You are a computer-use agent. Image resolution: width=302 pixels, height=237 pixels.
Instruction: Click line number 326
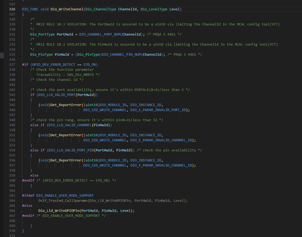tap(12, 9)
